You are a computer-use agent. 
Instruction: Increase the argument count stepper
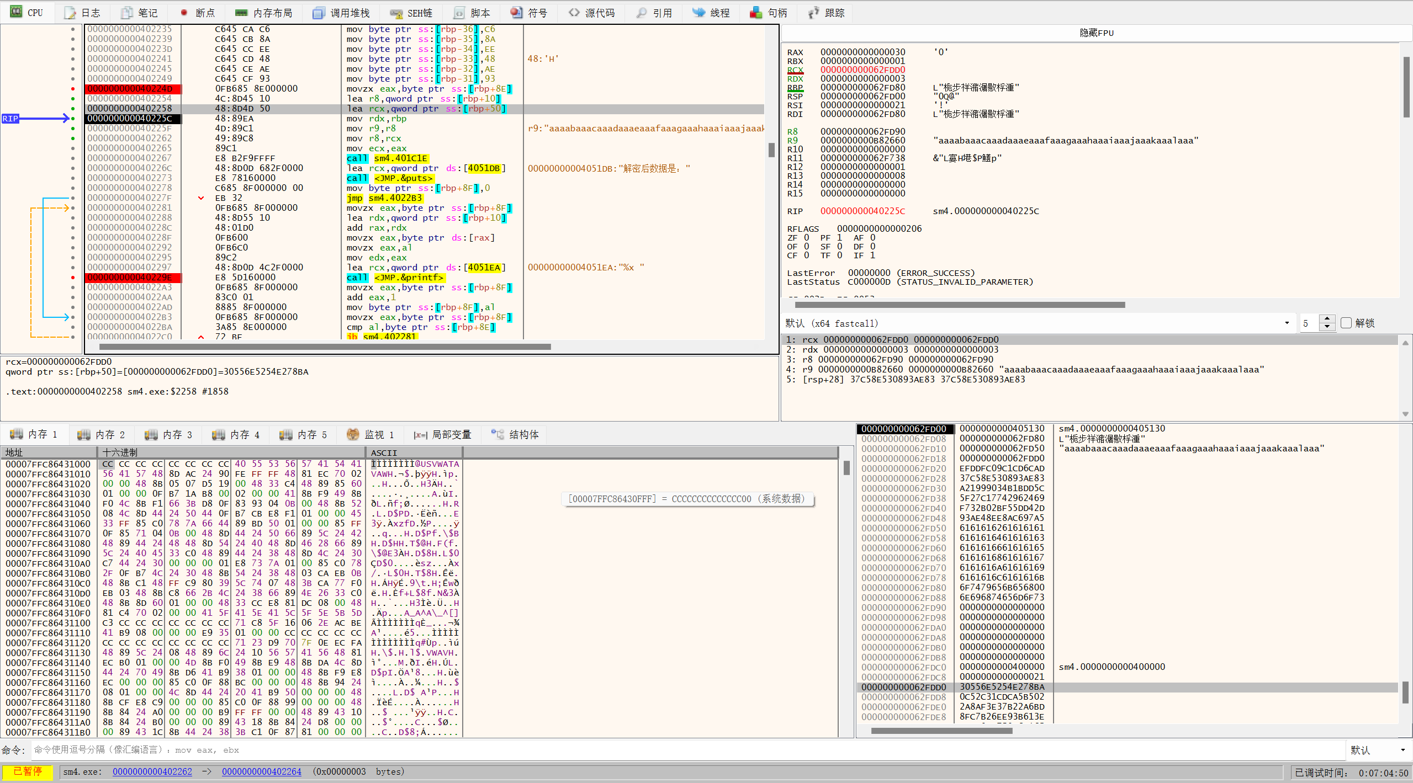1327,319
